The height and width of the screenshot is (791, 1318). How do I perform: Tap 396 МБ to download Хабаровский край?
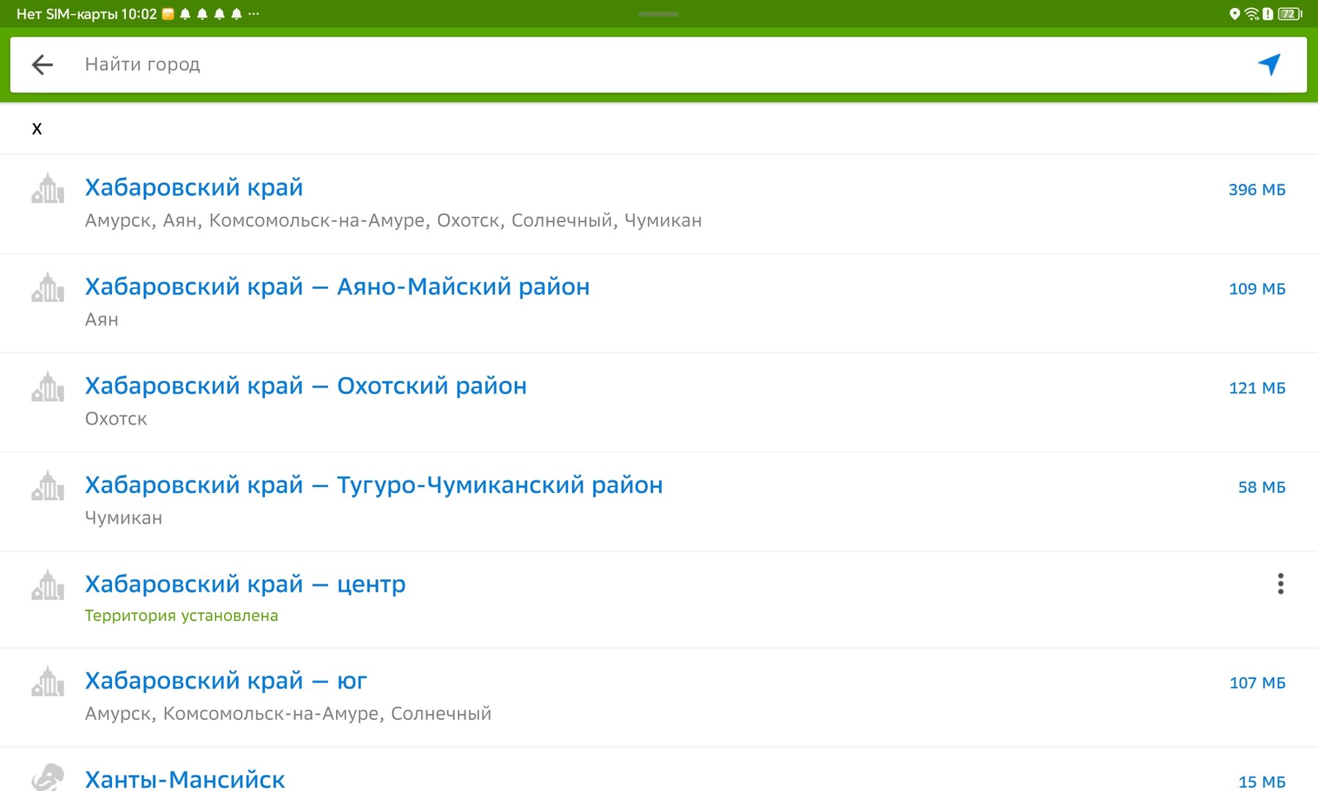pos(1256,189)
